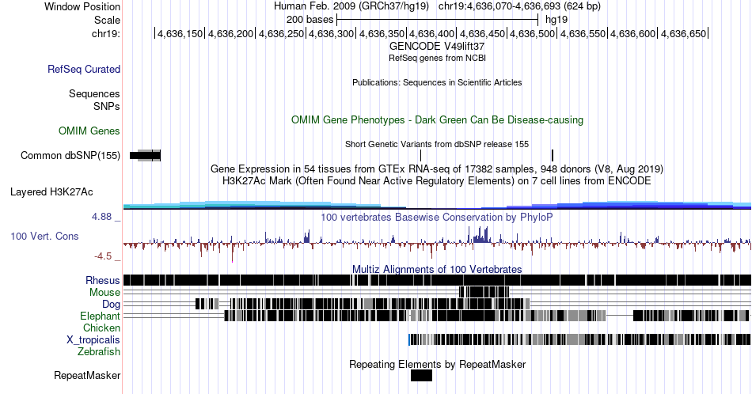Click the X_tropicalis alignment block
Image resolution: width=752 pixels, height=394 pixels.
coord(579,339)
